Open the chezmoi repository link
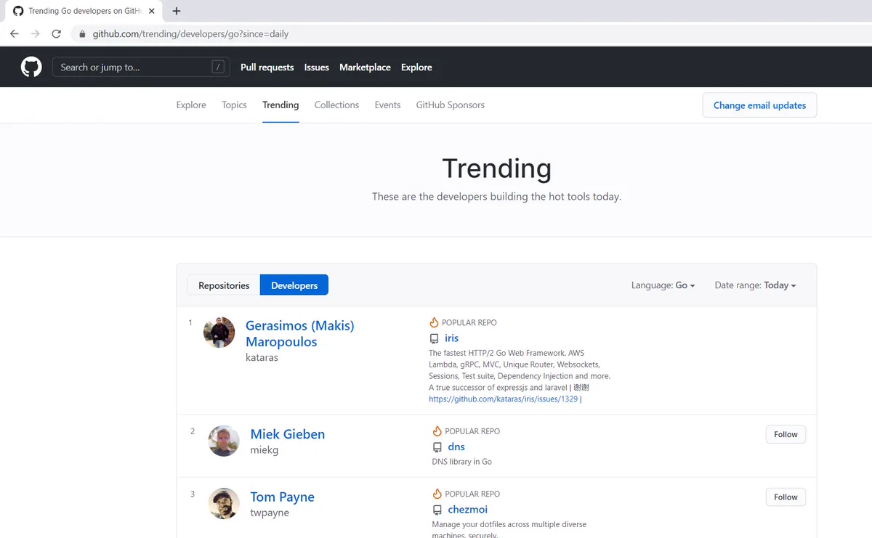Image resolution: width=872 pixels, height=538 pixels. 467,510
